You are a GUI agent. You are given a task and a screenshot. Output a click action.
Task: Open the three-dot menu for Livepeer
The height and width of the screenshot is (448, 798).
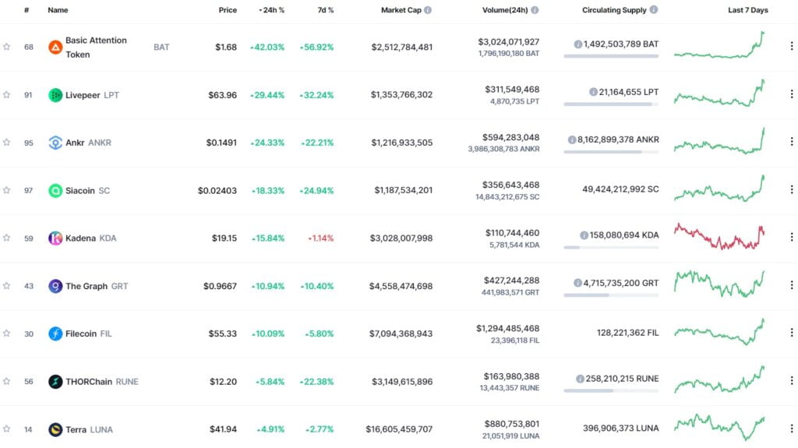(792, 95)
